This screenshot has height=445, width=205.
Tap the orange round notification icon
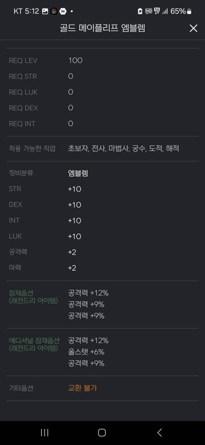click(x=54, y=11)
